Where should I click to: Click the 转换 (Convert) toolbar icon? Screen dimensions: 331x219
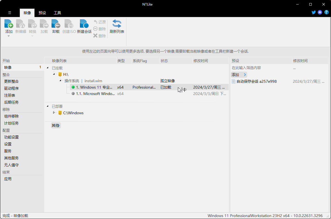coord(33,24)
